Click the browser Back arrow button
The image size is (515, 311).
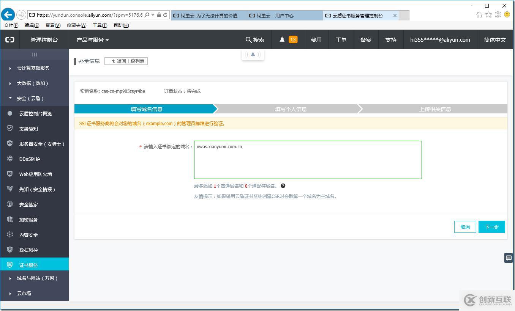tap(8, 15)
